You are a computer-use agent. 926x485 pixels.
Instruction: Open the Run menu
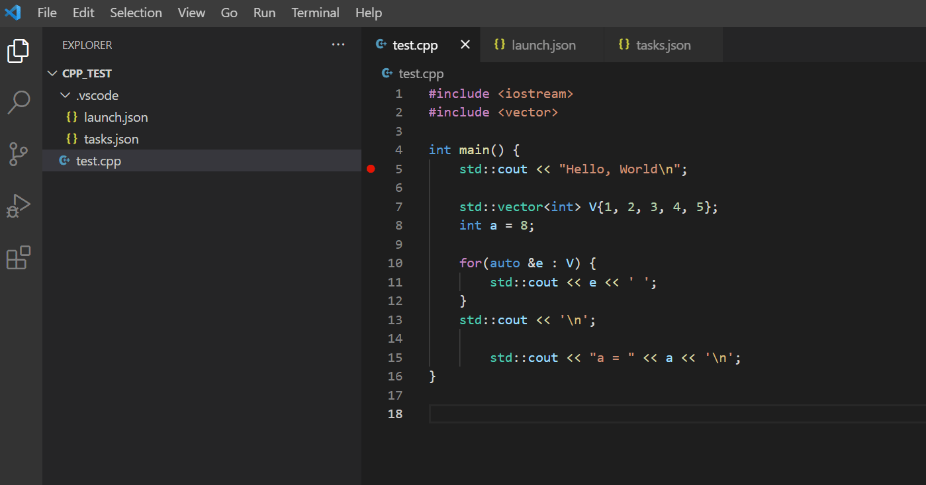[x=264, y=13]
